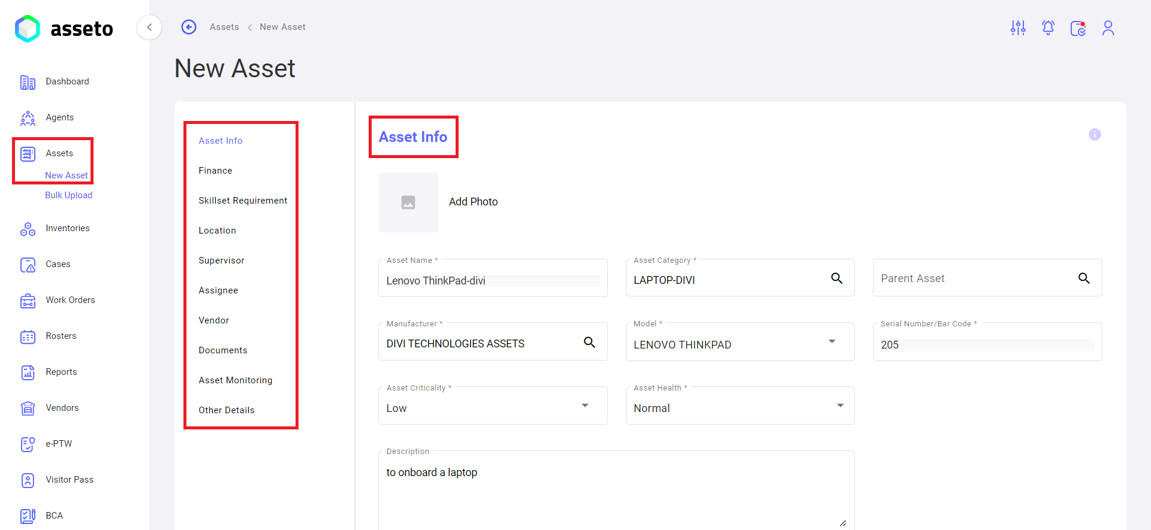Image resolution: width=1151 pixels, height=530 pixels.
Task: Click the Cases sidebar icon
Action: pos(28,265)
